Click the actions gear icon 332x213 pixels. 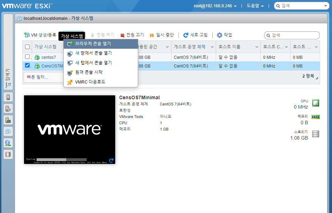tap(220, 35)
